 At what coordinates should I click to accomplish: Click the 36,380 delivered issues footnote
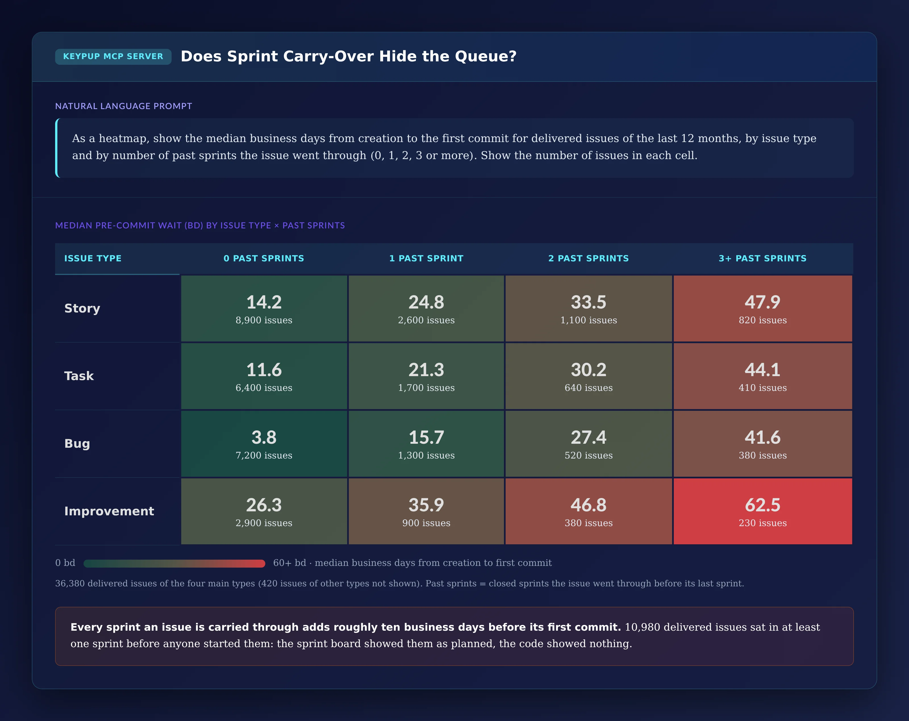click(399, 584)
